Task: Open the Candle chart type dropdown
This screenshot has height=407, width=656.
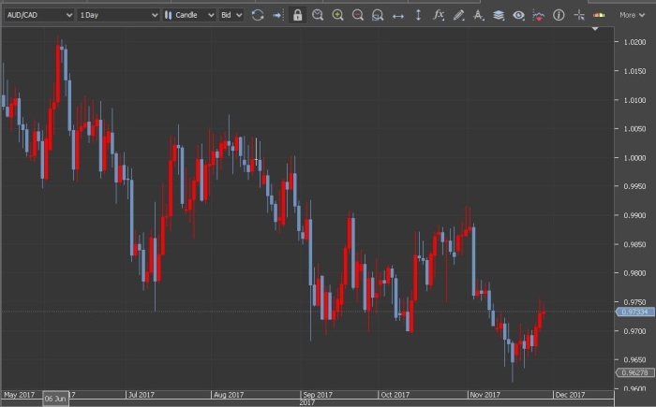Action: (x=189, y=15)
